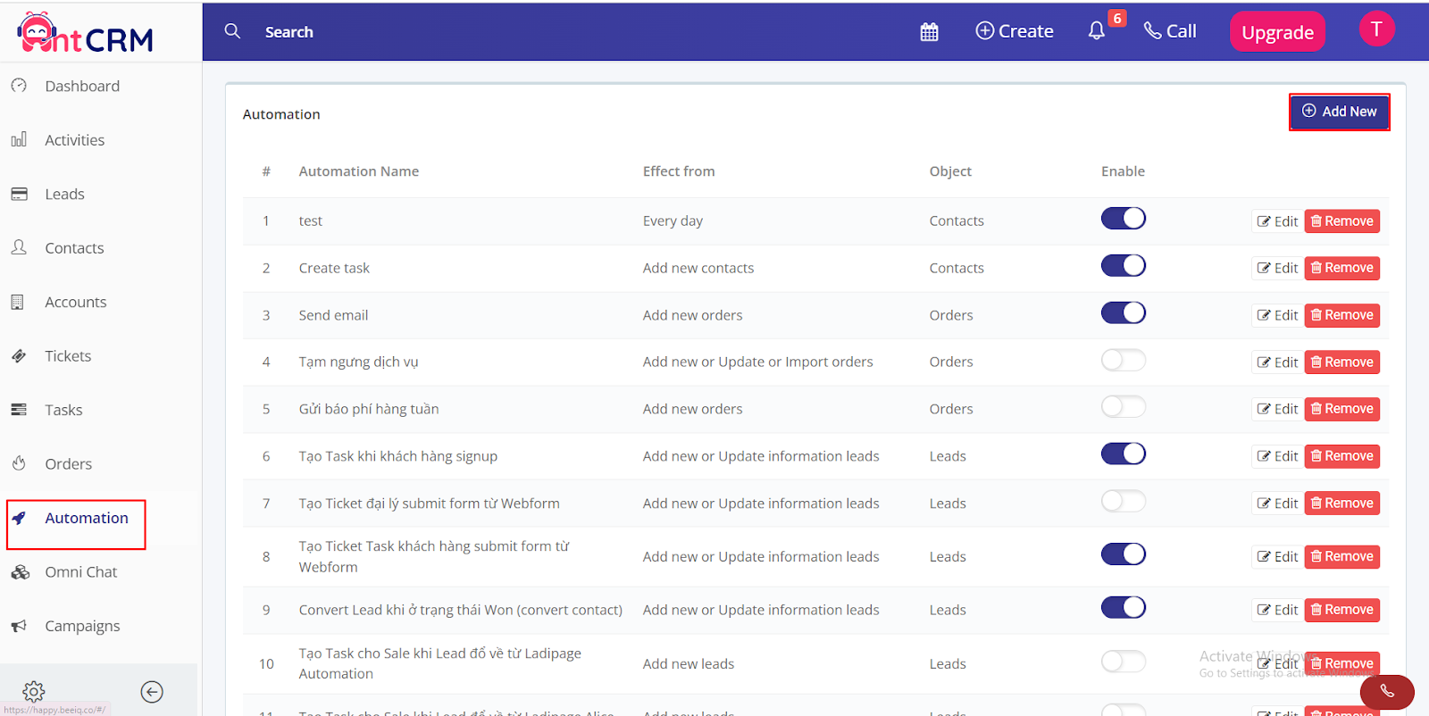Open Leads section
This screenshot has height=716, width=1429.
click(64, 195)
